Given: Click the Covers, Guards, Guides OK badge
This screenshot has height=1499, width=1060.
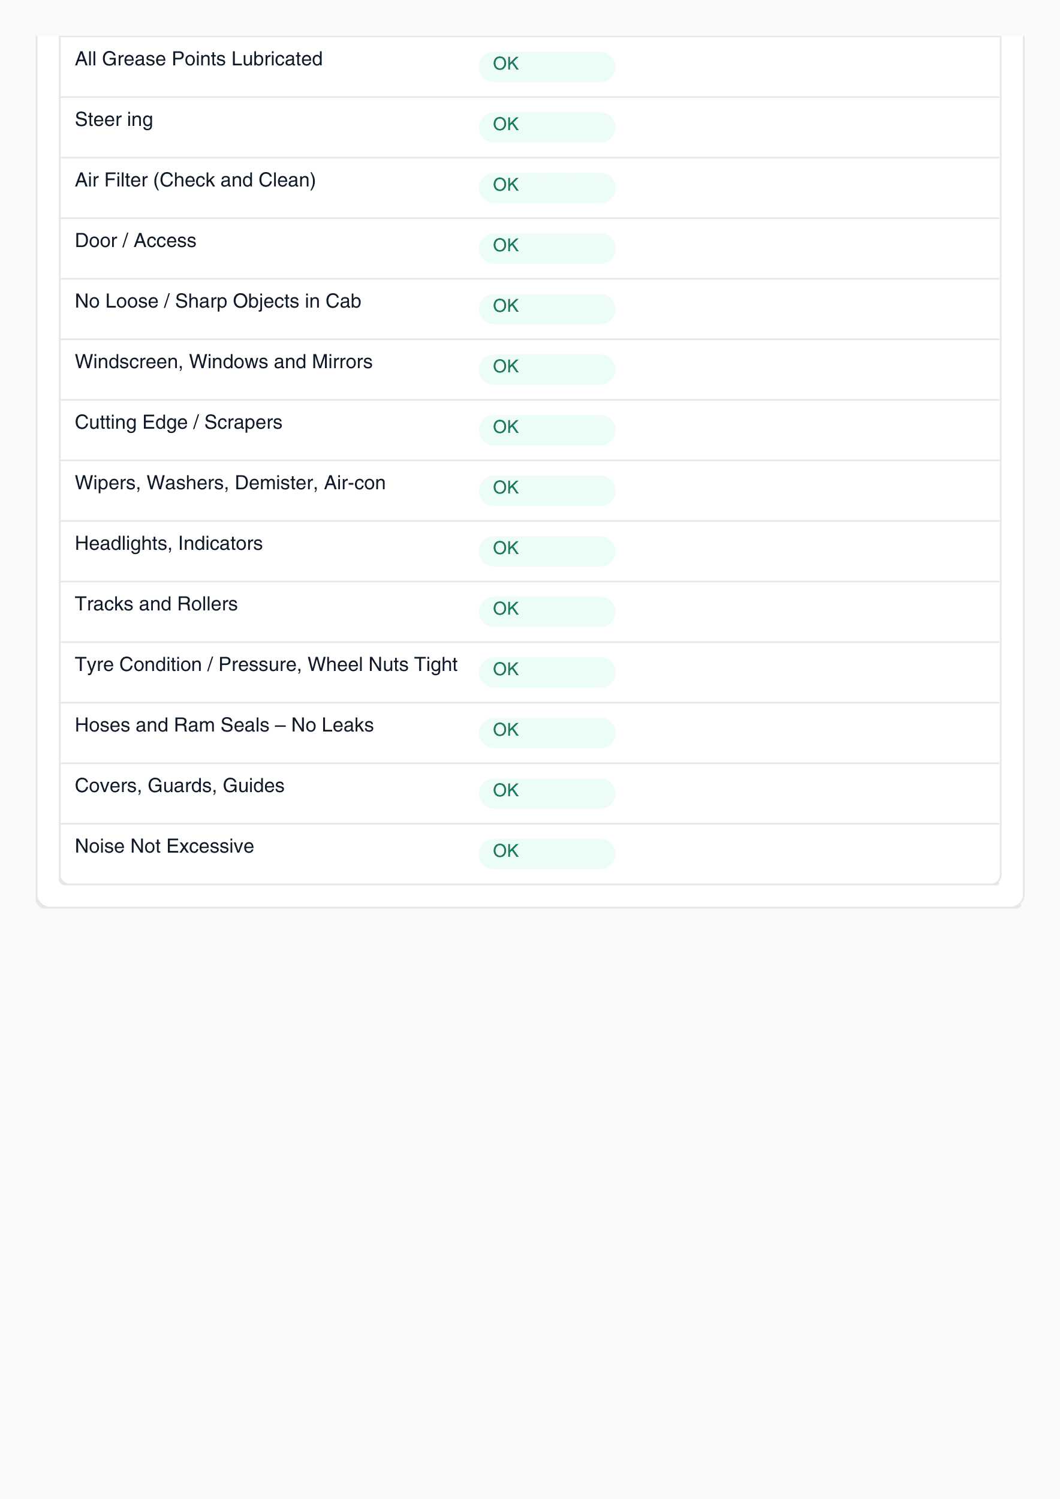Looking at the screenshot, I should click(x=546, y=793).
